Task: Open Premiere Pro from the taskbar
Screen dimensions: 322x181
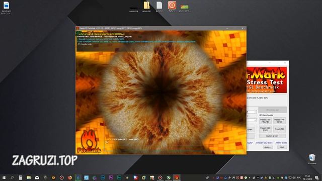Action: [x=111, y=177]
